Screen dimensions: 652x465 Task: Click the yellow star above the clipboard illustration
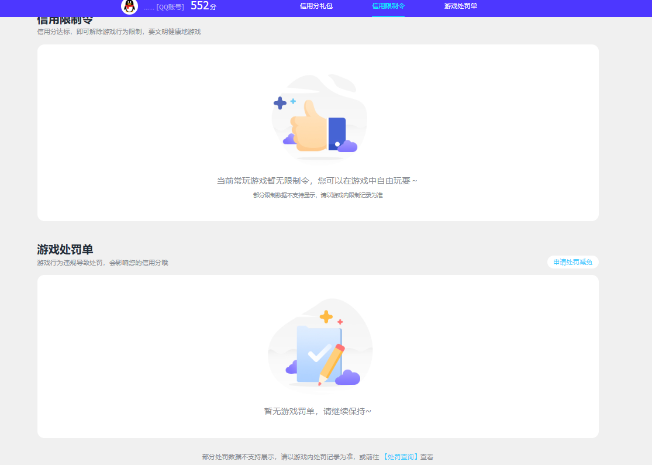325,316
